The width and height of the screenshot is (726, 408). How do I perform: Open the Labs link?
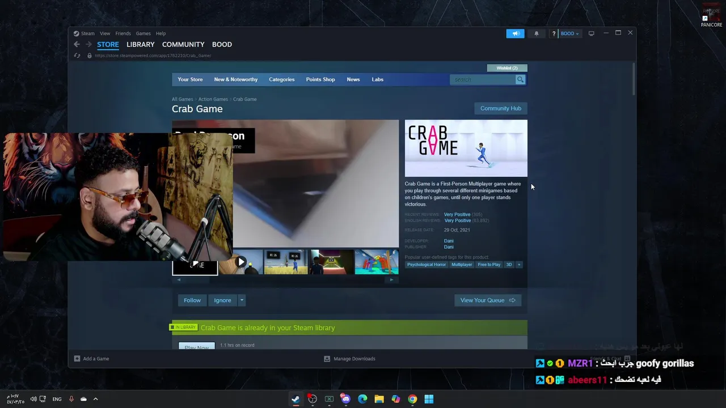tap(378, 79)
